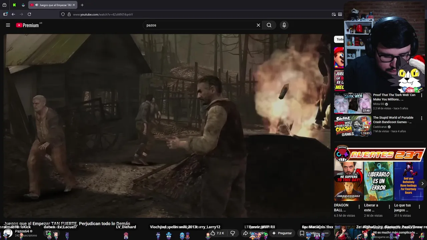
Task: Open the 'Lo que tus juegos ...' title
Action: click(403, 208)
